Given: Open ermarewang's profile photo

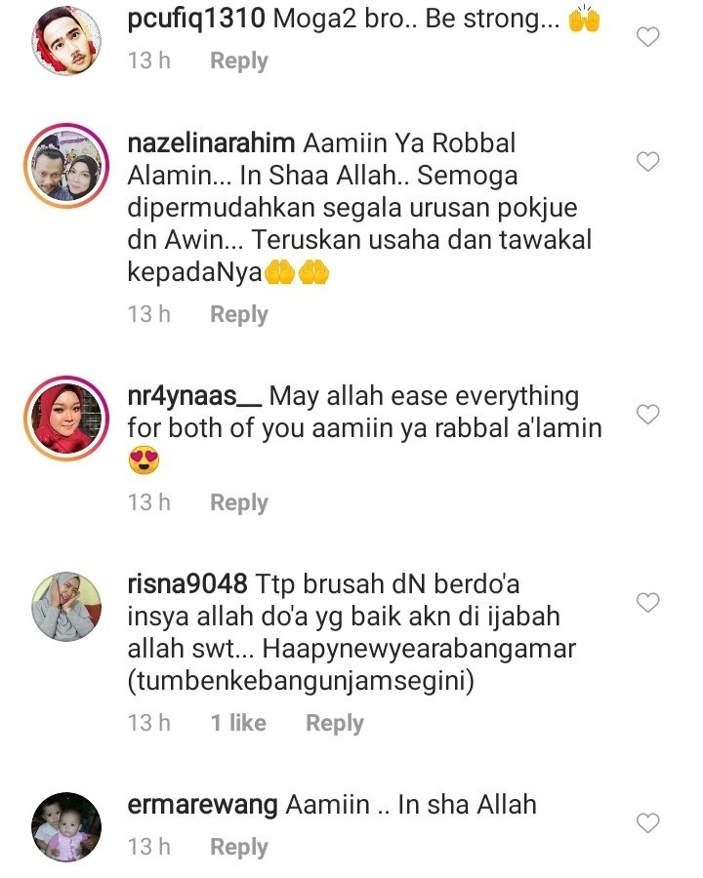Looking at the screenshot, I should point(66,827).
